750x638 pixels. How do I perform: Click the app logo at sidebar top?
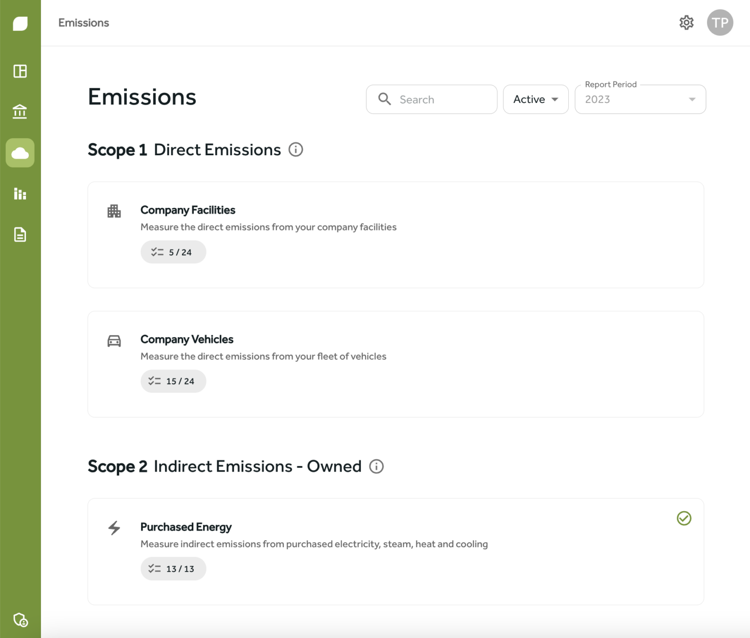(20, 23)
